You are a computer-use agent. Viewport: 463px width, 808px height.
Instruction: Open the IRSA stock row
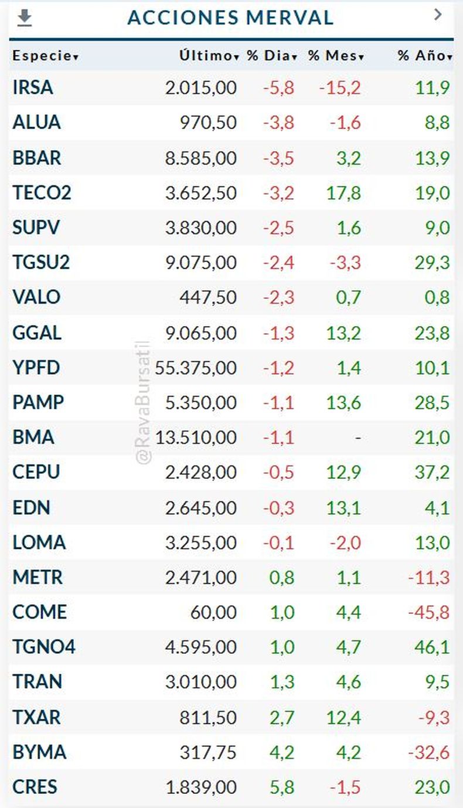pos(231,88)
